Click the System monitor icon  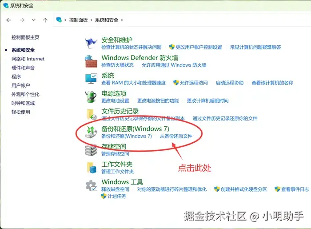coord(91,79)
